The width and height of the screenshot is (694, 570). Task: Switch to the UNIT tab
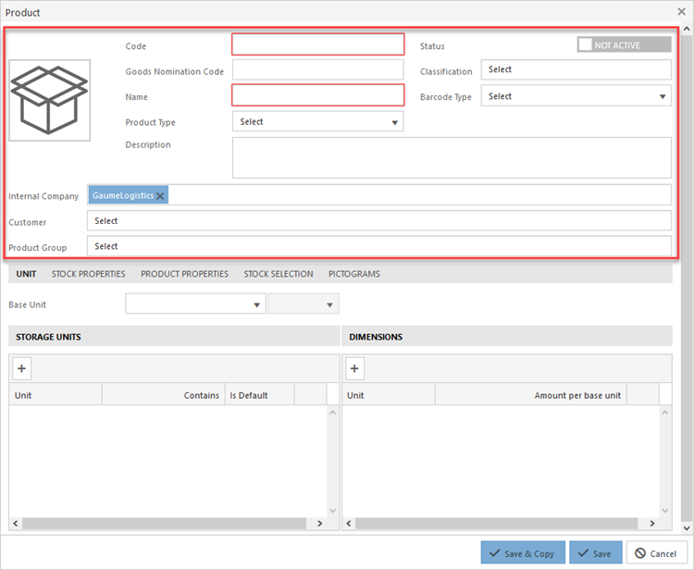pos(26,274)
